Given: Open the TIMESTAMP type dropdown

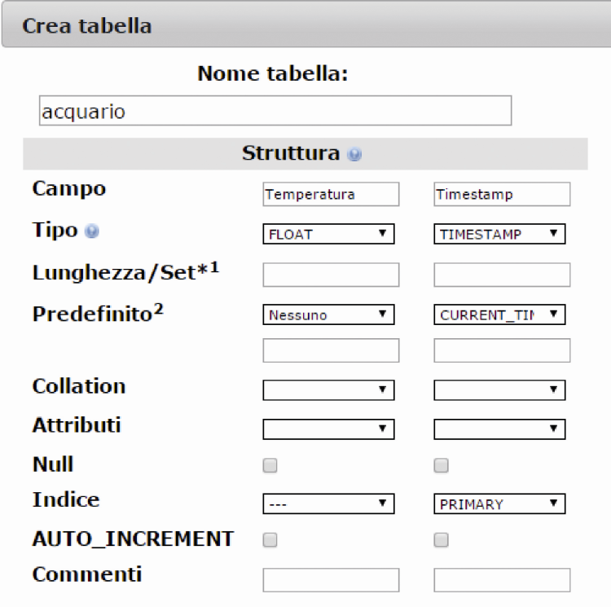Looking at the screenshot, I should pos(499,234).
